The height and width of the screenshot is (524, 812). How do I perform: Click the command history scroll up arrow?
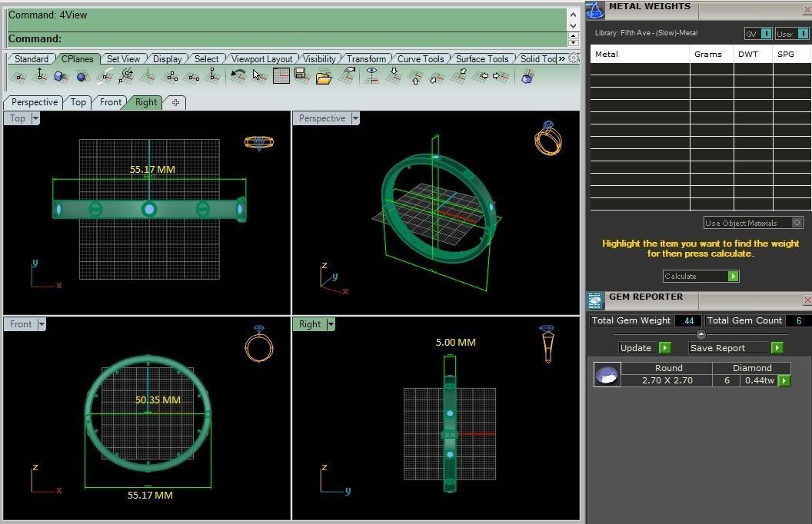pos(574,15)
